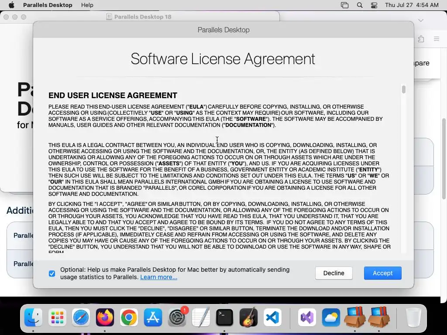Click the "Parallels Desktop" dialog title
447x335 pixels.
coord(223,30)
